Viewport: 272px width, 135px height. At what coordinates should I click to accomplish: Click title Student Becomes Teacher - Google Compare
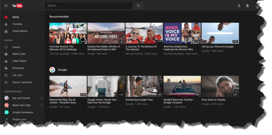[x=179, y=101]
